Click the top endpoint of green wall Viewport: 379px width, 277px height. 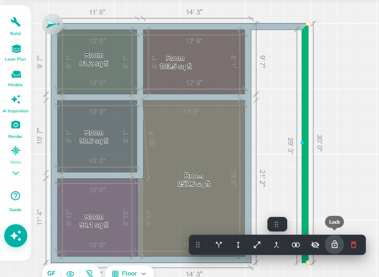point(308,24)
